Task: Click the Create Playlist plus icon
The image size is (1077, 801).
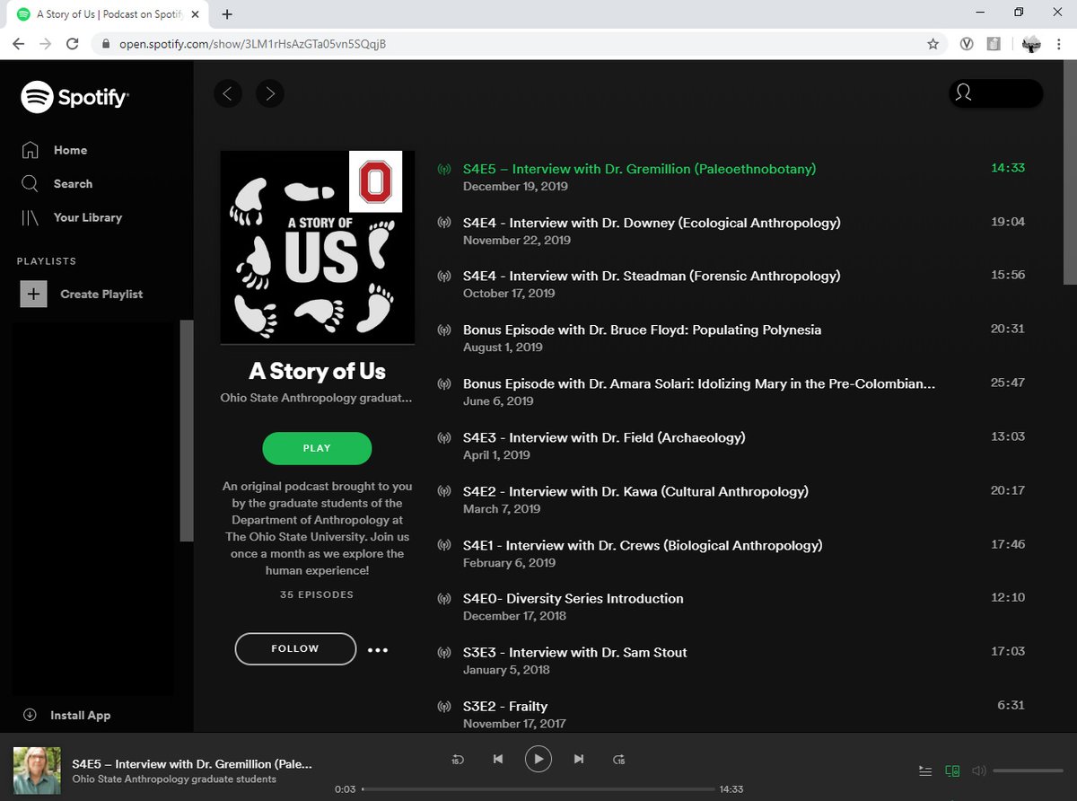Action: (x=33, y=294)
